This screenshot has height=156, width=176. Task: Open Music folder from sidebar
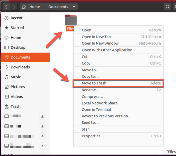coord(16,77)
